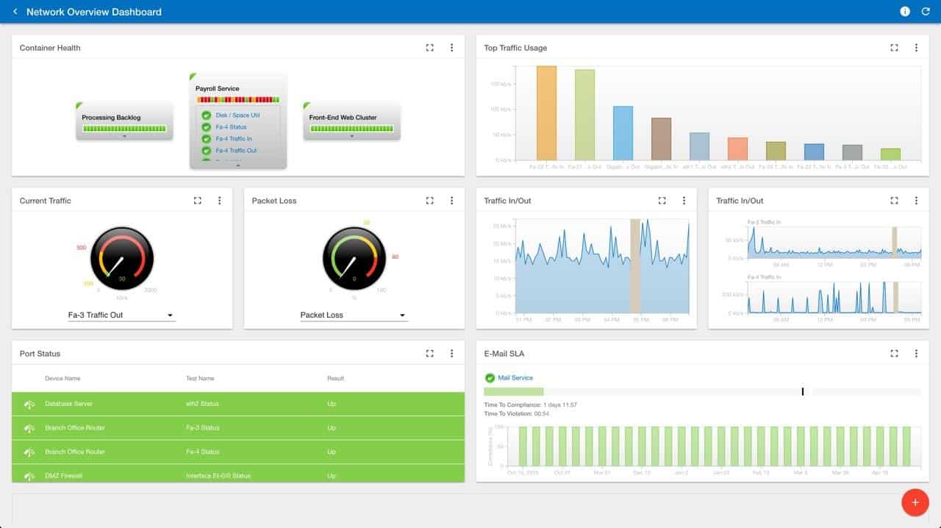
Task: Expand Port Status widget to fullscreen
Action: (430, 354)
